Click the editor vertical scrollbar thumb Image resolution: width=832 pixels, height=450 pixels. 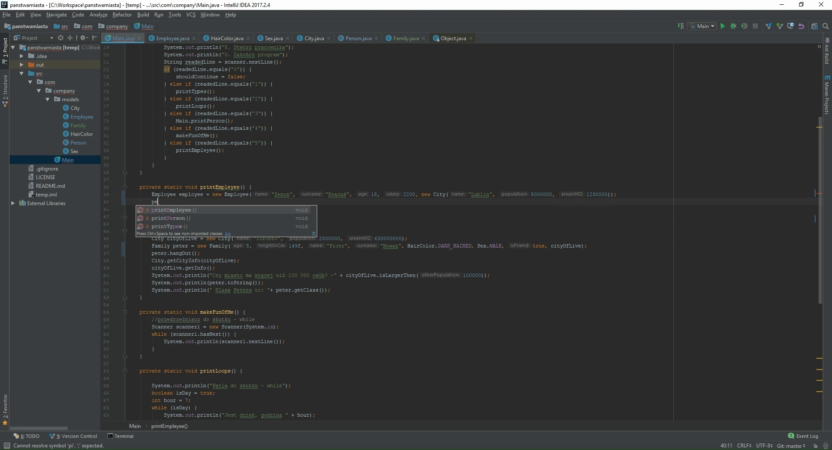pos(820,210)
